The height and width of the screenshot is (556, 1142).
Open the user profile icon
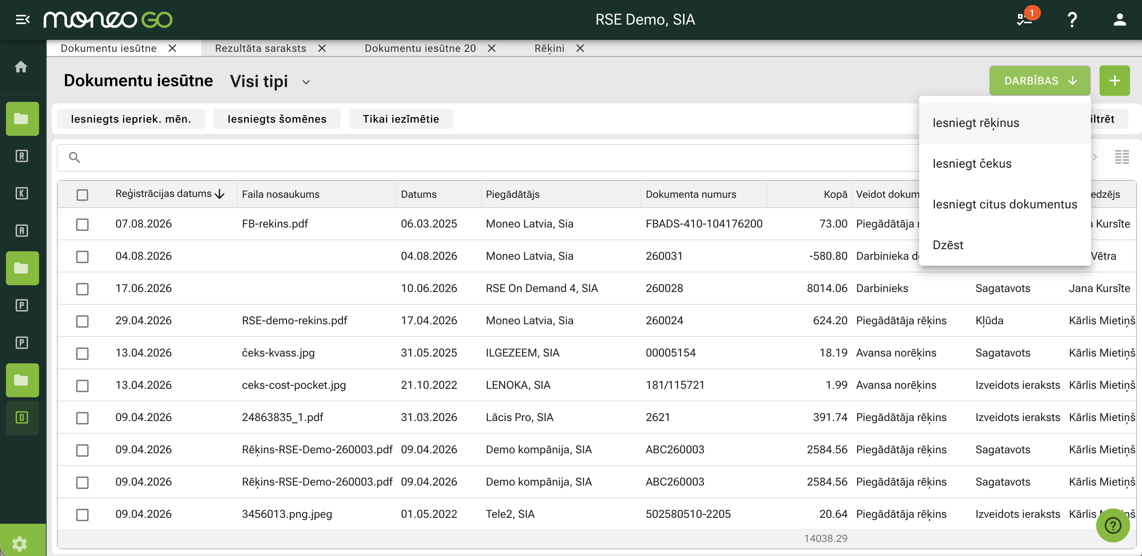[1119, 20]
